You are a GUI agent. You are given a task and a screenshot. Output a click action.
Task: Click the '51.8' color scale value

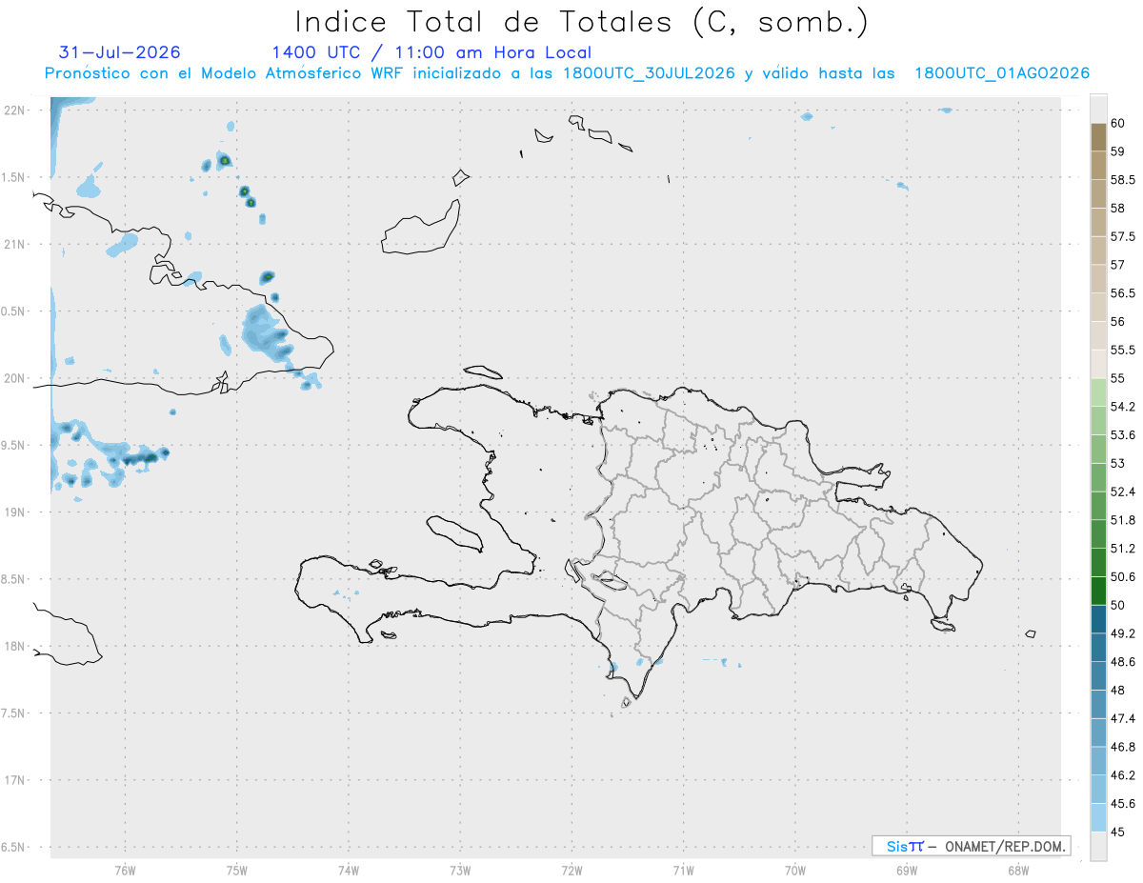click(1123, 520)
